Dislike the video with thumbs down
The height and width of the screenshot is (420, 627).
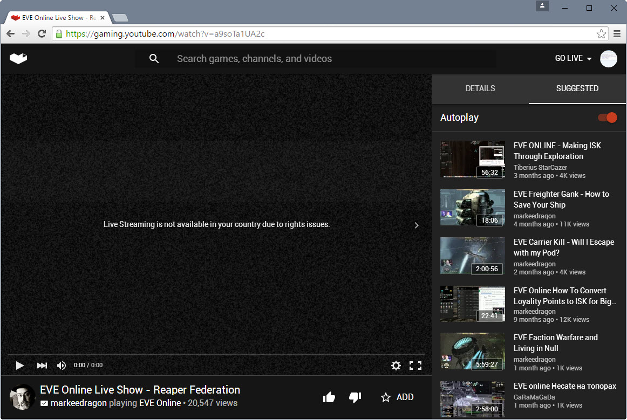click(x=355, y=397)
